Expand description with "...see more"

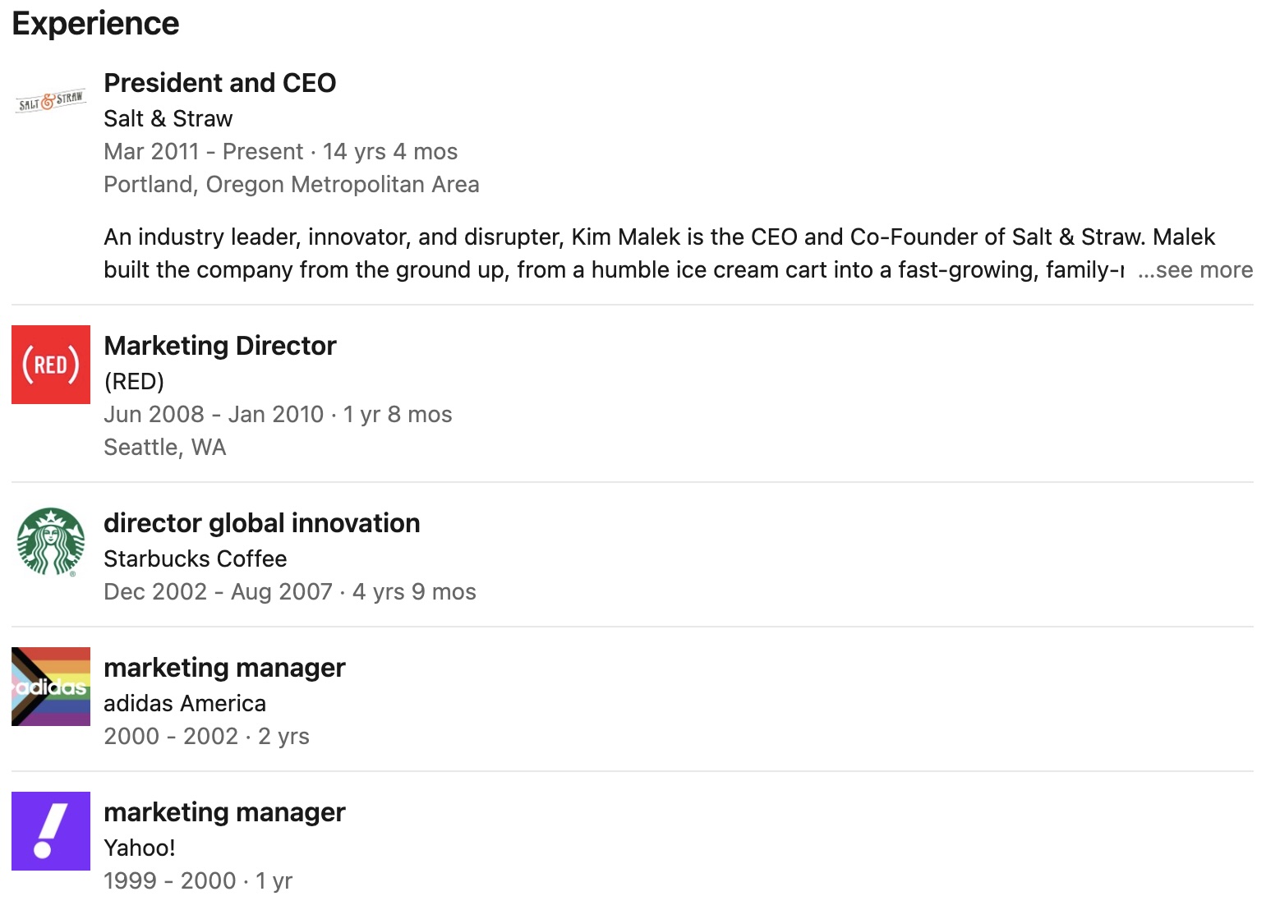(x=1195, y=270)
